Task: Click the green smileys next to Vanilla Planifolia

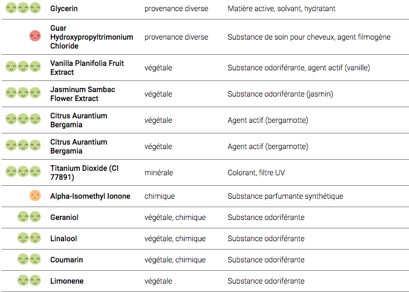Action: 23,67
